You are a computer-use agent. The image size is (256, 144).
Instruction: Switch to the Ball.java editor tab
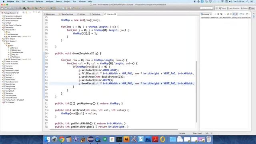click(x=82, y=14)
